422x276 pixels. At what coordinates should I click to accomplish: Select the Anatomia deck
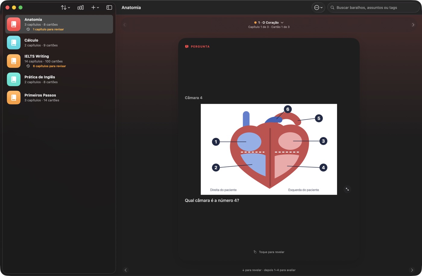(59, 24)
